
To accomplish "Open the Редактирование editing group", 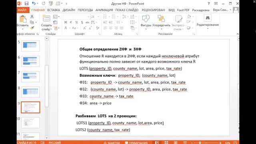I will point(208,22).
